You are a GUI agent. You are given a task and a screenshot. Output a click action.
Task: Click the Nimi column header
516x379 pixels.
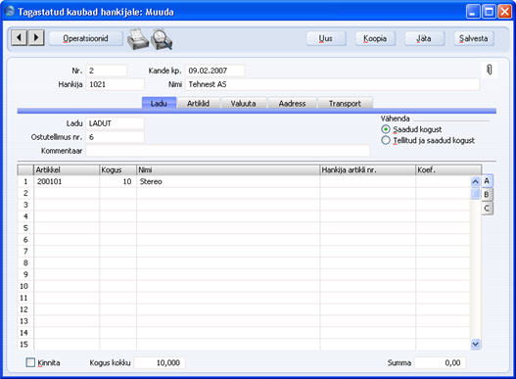(x=228, y=169)
